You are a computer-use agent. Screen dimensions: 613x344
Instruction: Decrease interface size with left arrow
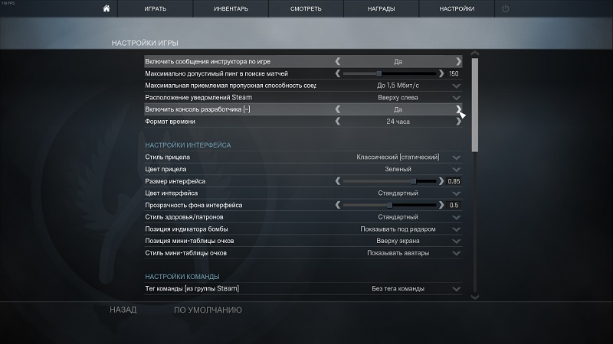tap(338, 181)
